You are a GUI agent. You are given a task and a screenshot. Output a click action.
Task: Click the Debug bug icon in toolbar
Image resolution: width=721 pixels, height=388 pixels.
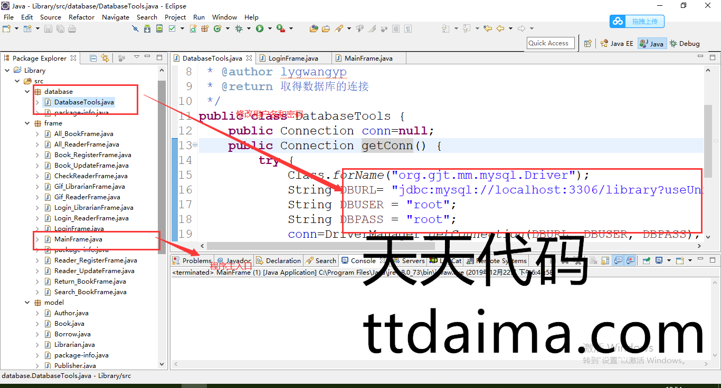coord(239,28)
